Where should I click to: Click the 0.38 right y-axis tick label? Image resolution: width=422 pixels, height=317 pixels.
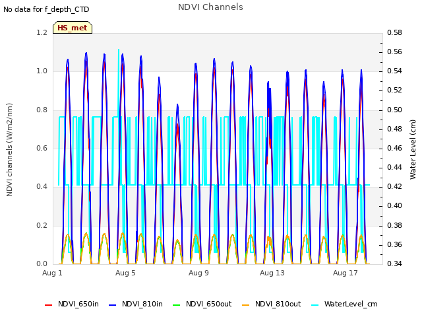394,225
